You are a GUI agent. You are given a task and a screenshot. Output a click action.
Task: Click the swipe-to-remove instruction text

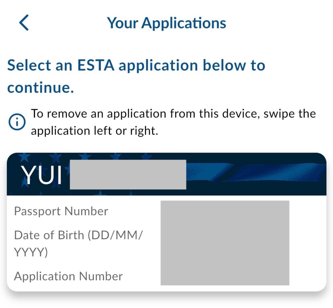coord(173,114)
